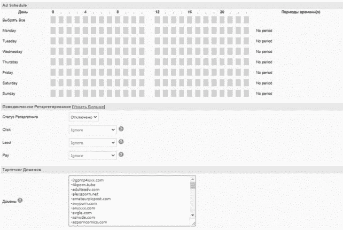Image resolution: width=343 pixels, height=230 pixels.
Task: Open the Click retargeting Ignore dropdown
Action: pos(93,130)
